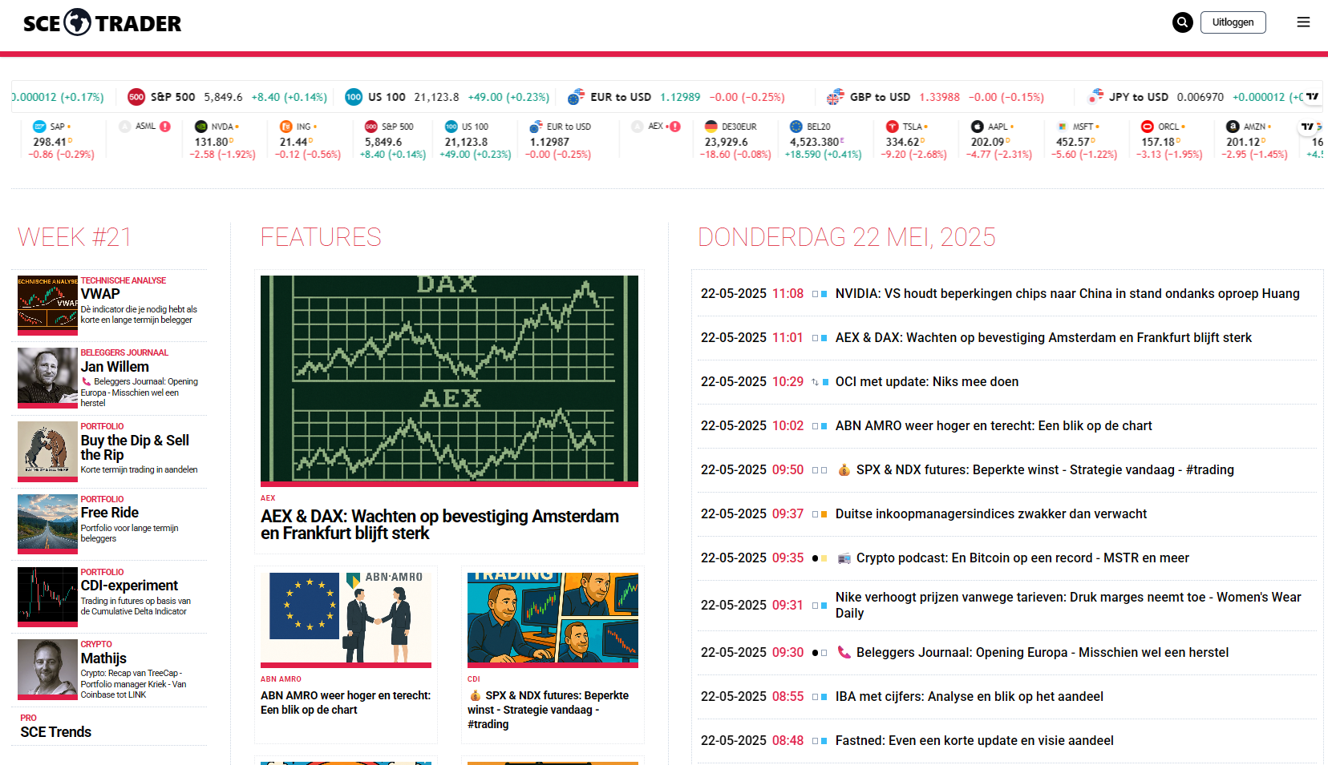Open the search magnifier icon
The width and height of the screenshot is (1328, 765).
click(x=1182, y=22)
